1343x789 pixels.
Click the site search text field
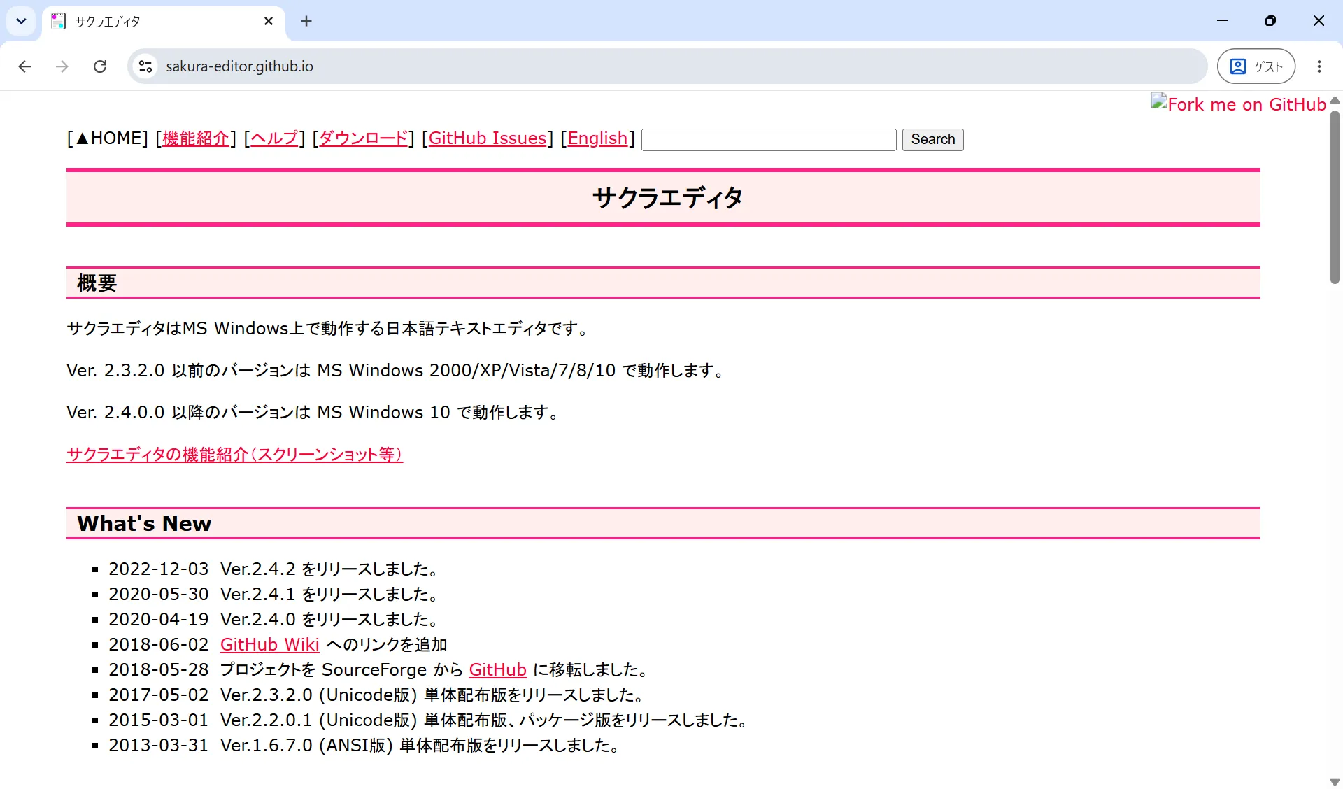coord(769,140)
